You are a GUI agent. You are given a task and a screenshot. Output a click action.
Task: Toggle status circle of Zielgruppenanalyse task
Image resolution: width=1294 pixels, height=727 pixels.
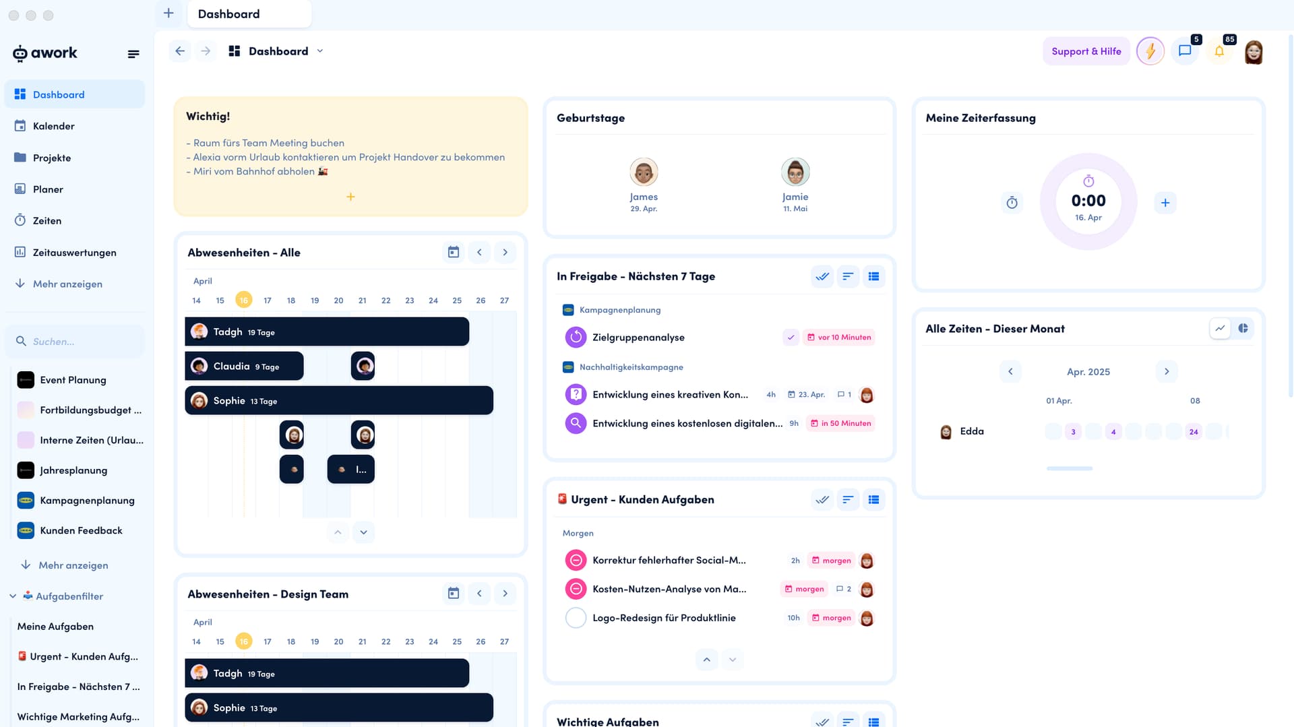pyautogui.click(x=576, y=337)
